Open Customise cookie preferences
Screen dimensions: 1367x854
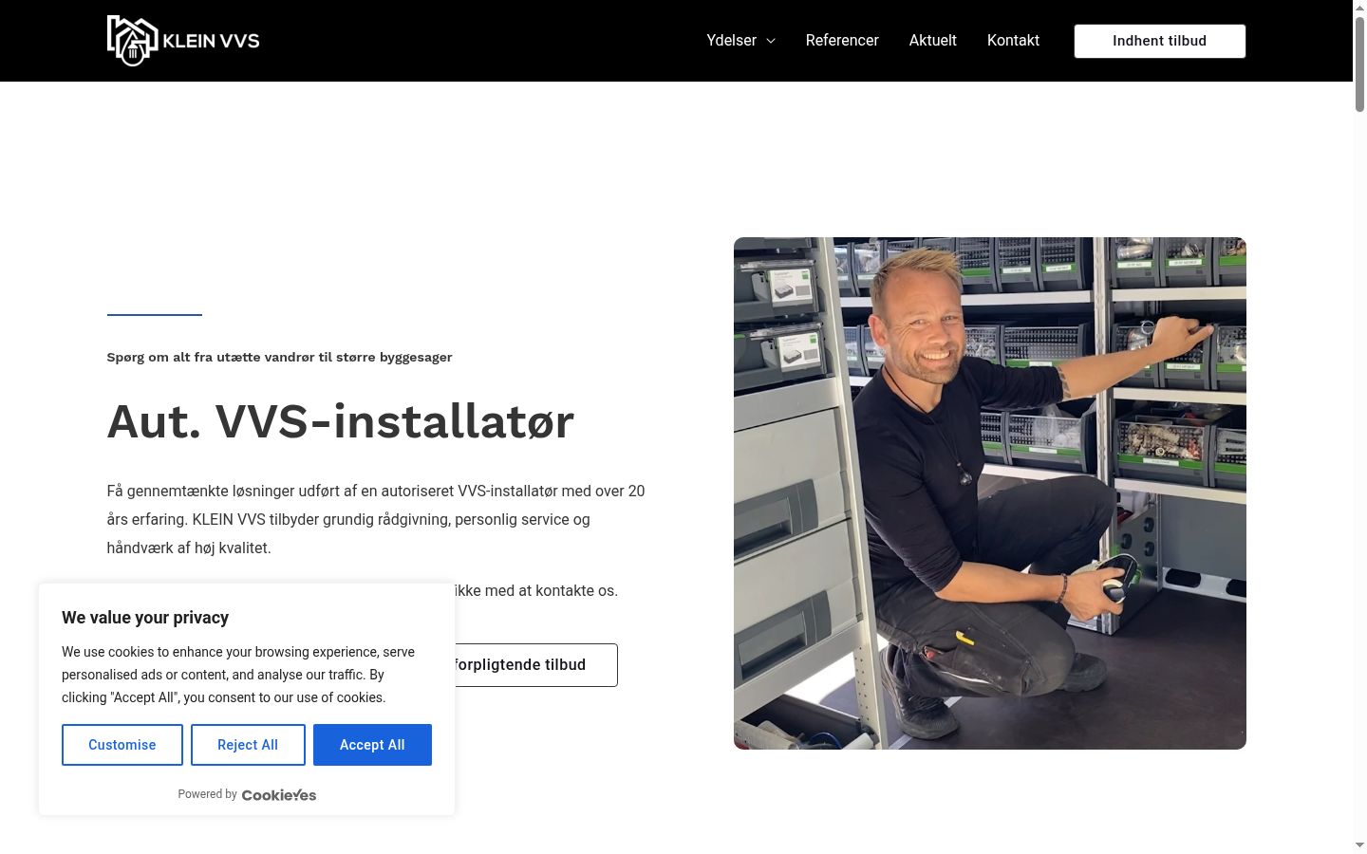click(x=122, y=745)
